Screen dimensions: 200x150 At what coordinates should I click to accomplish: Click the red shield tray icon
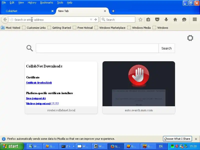(x=177, y=146)
